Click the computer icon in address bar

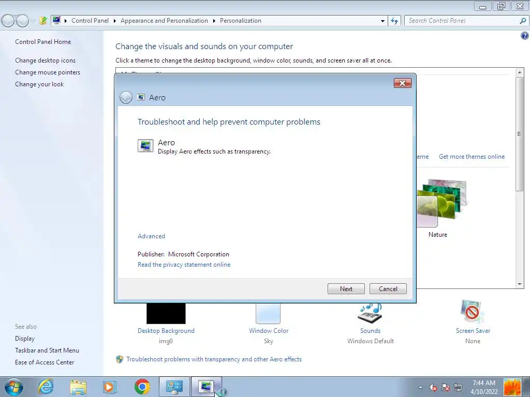(x=56, y=20)
